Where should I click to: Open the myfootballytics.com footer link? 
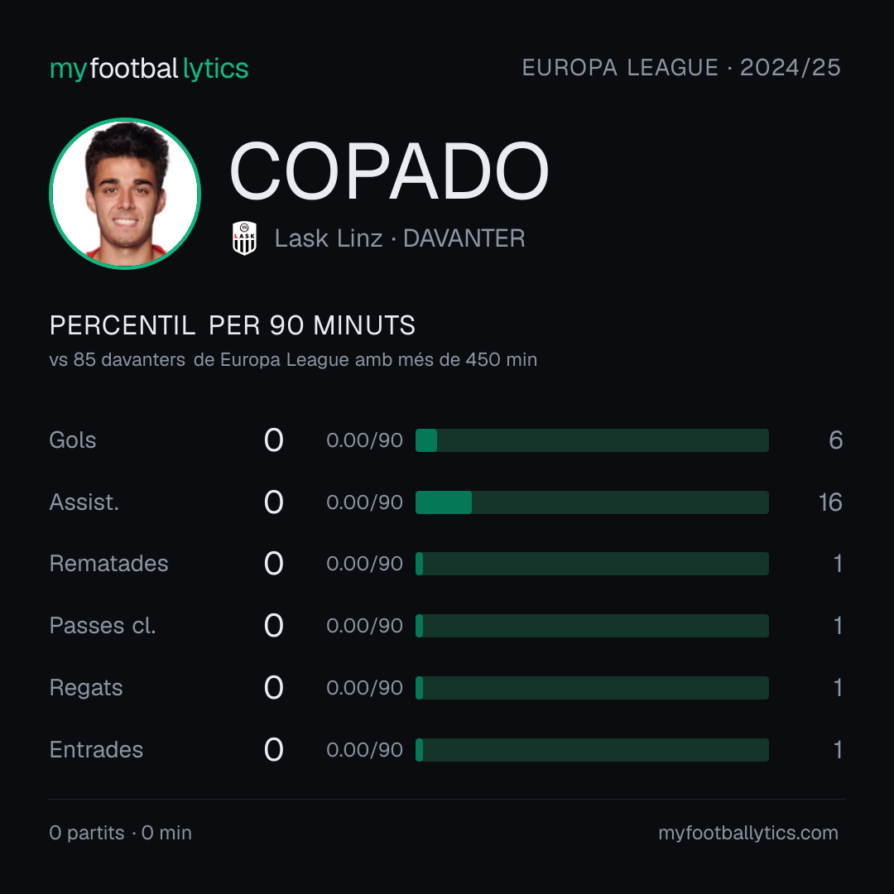(x=748, y=833)
